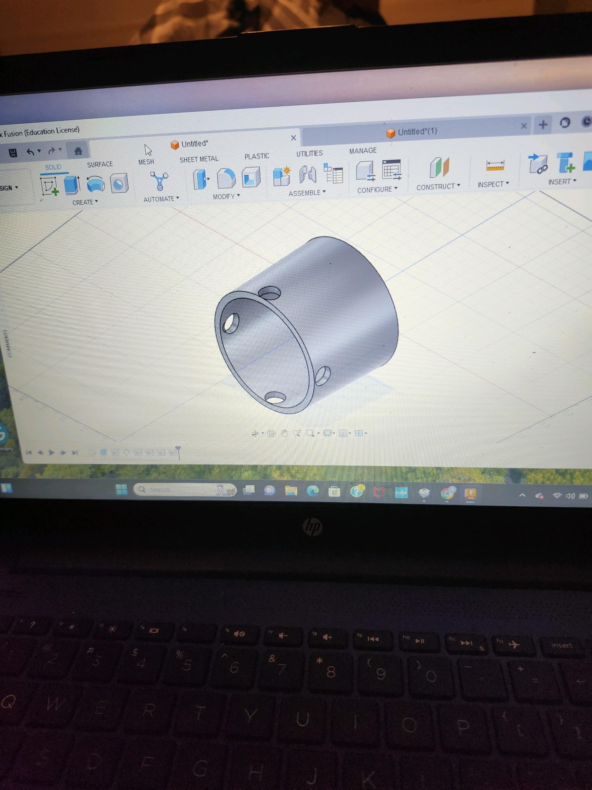Switch to the SOLID tab
The image size is (592, 790).
point(53,167)
